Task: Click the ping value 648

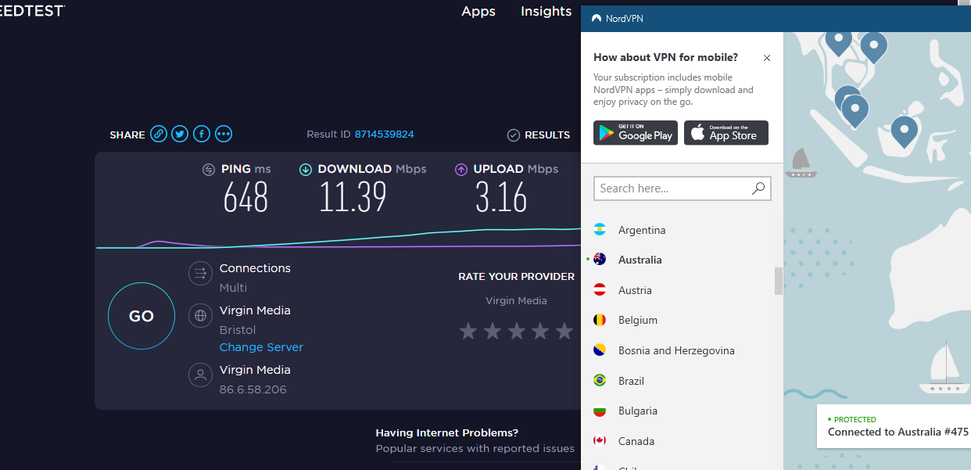Action: (x=245, y=197)
